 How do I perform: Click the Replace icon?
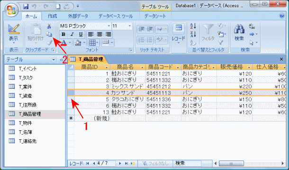pos(252,26)
